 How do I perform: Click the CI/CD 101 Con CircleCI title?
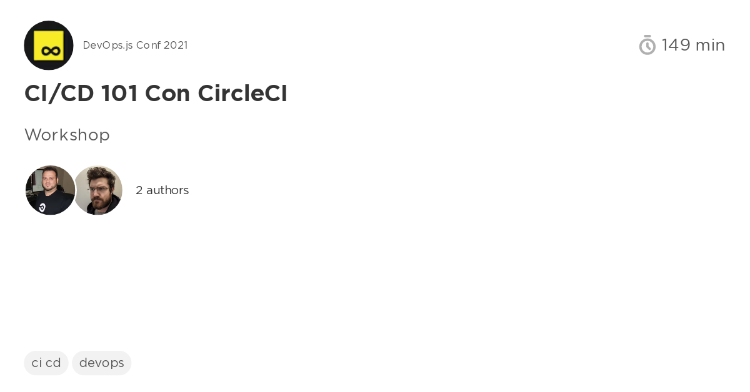tap(156, 93)
